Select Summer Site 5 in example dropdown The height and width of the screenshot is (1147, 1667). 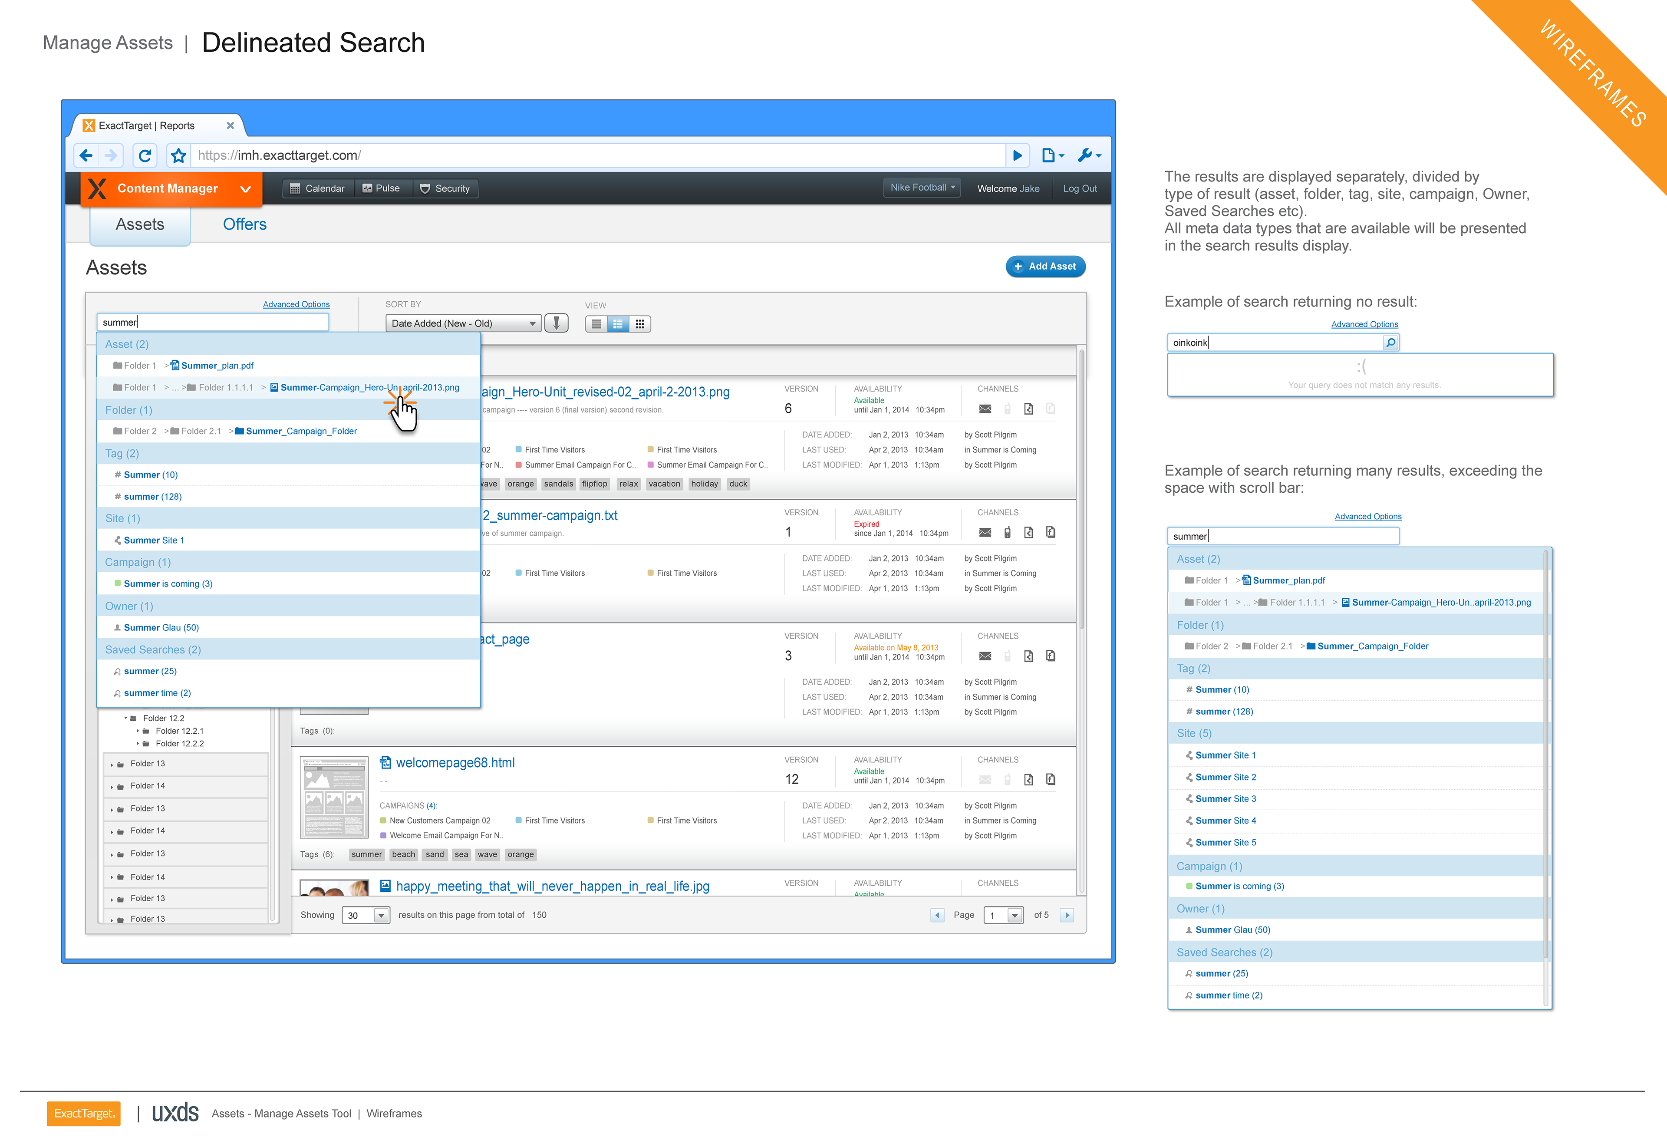coord(1226,843)
